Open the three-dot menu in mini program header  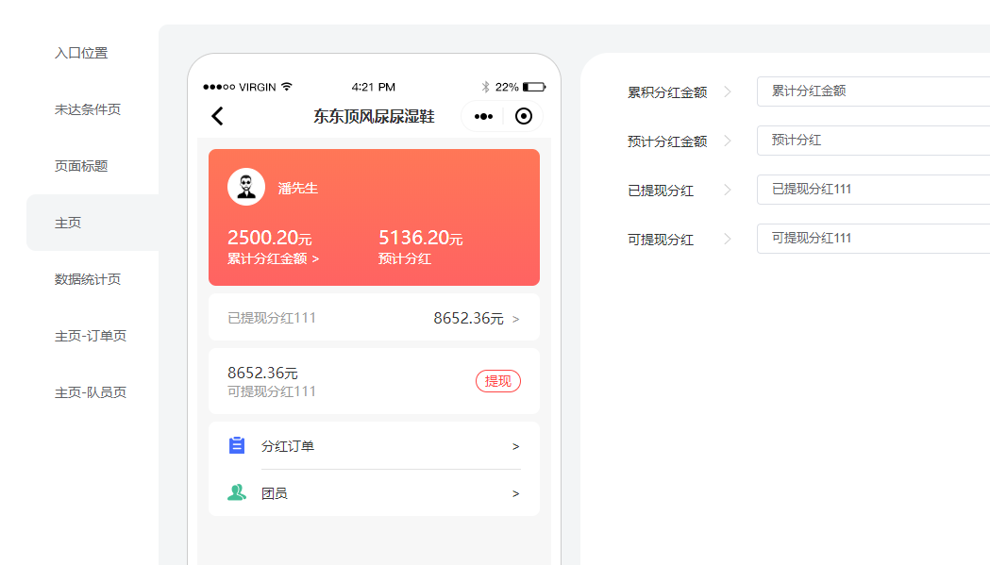(483, 116)
